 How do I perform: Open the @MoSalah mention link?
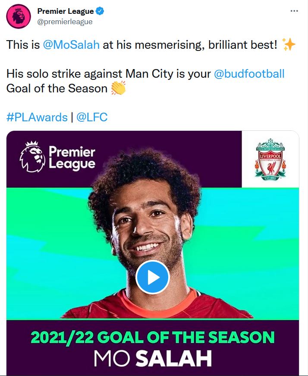tap(72, 45)
